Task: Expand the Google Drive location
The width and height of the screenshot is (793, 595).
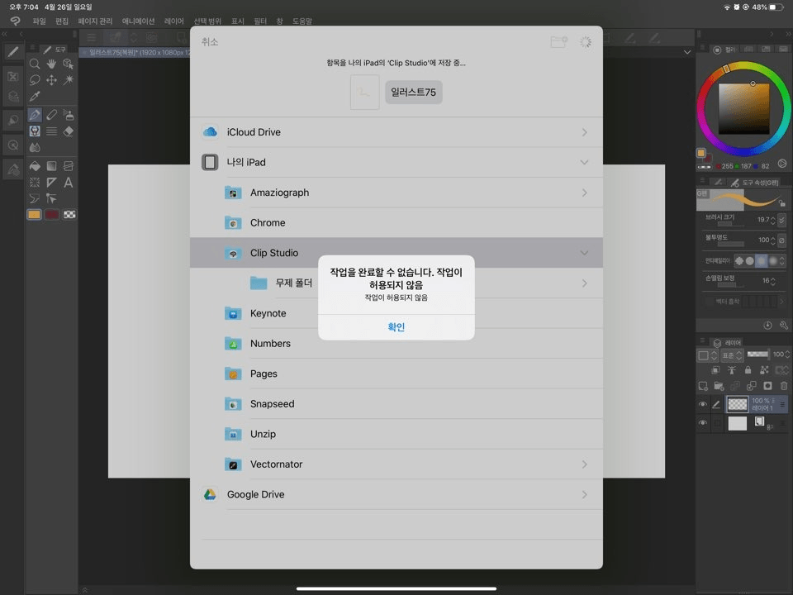Action: [584, 495]
